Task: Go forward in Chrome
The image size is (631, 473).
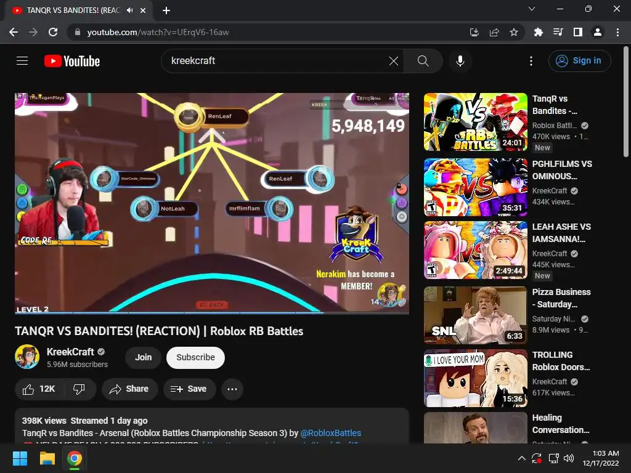Action: point(33,32)
